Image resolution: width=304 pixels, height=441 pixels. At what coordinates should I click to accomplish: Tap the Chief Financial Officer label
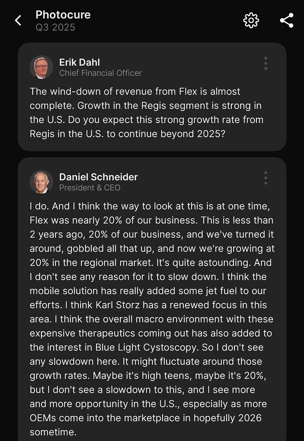[x=100, y=73]
